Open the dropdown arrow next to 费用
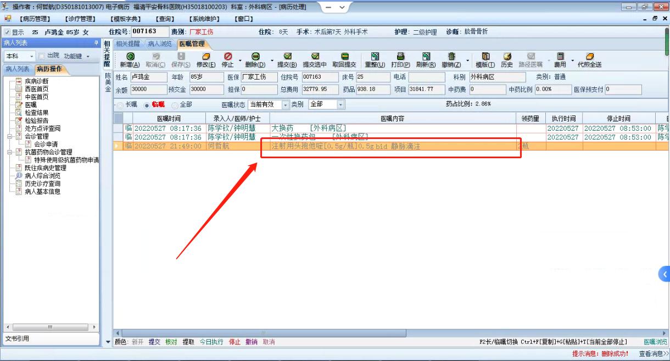Viewport: 670px width, 361px height. [572, 60]
